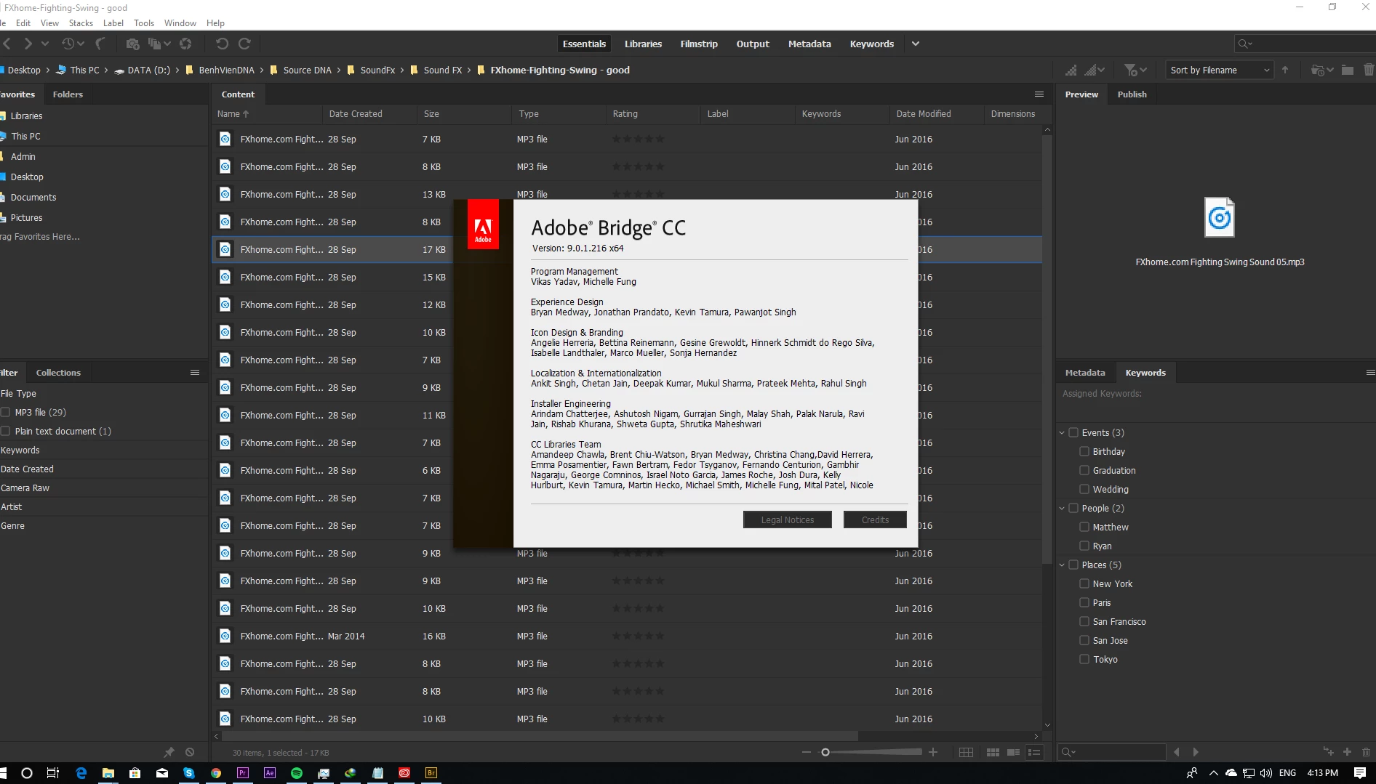Viewport: 1376px width, 784px height.
Task: Check the Matthew keyword
Action: pyautogui.click(x=1084, y=527)
